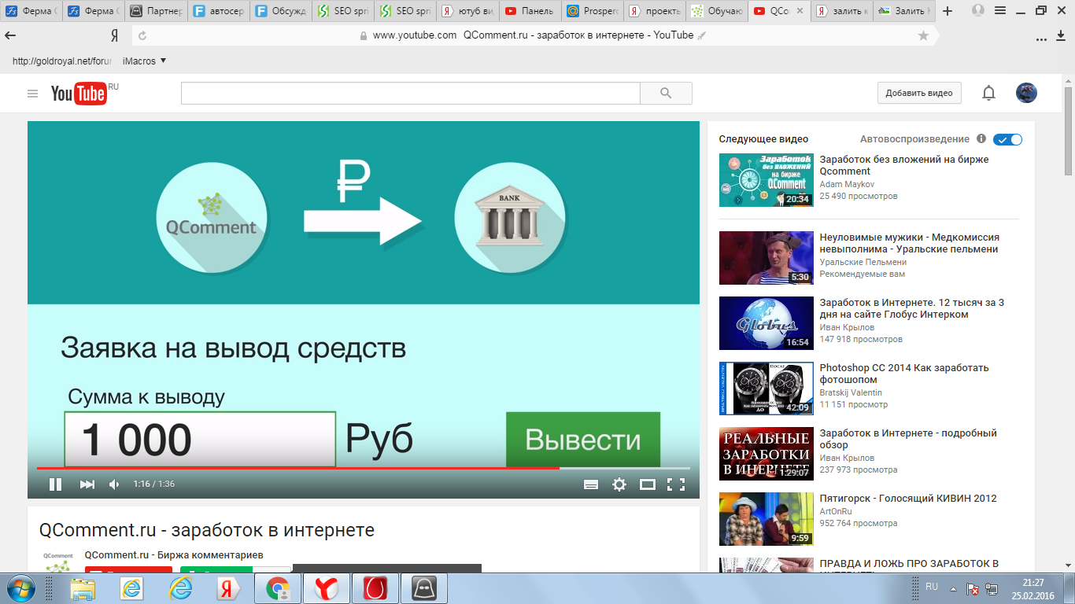Open the YouTube guide hamburger menu
1075x604 pixels.
tap(32, 94)
